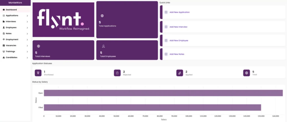Click the plus icon beside Add New Application
287x122 pixels.
coord(166,12)
